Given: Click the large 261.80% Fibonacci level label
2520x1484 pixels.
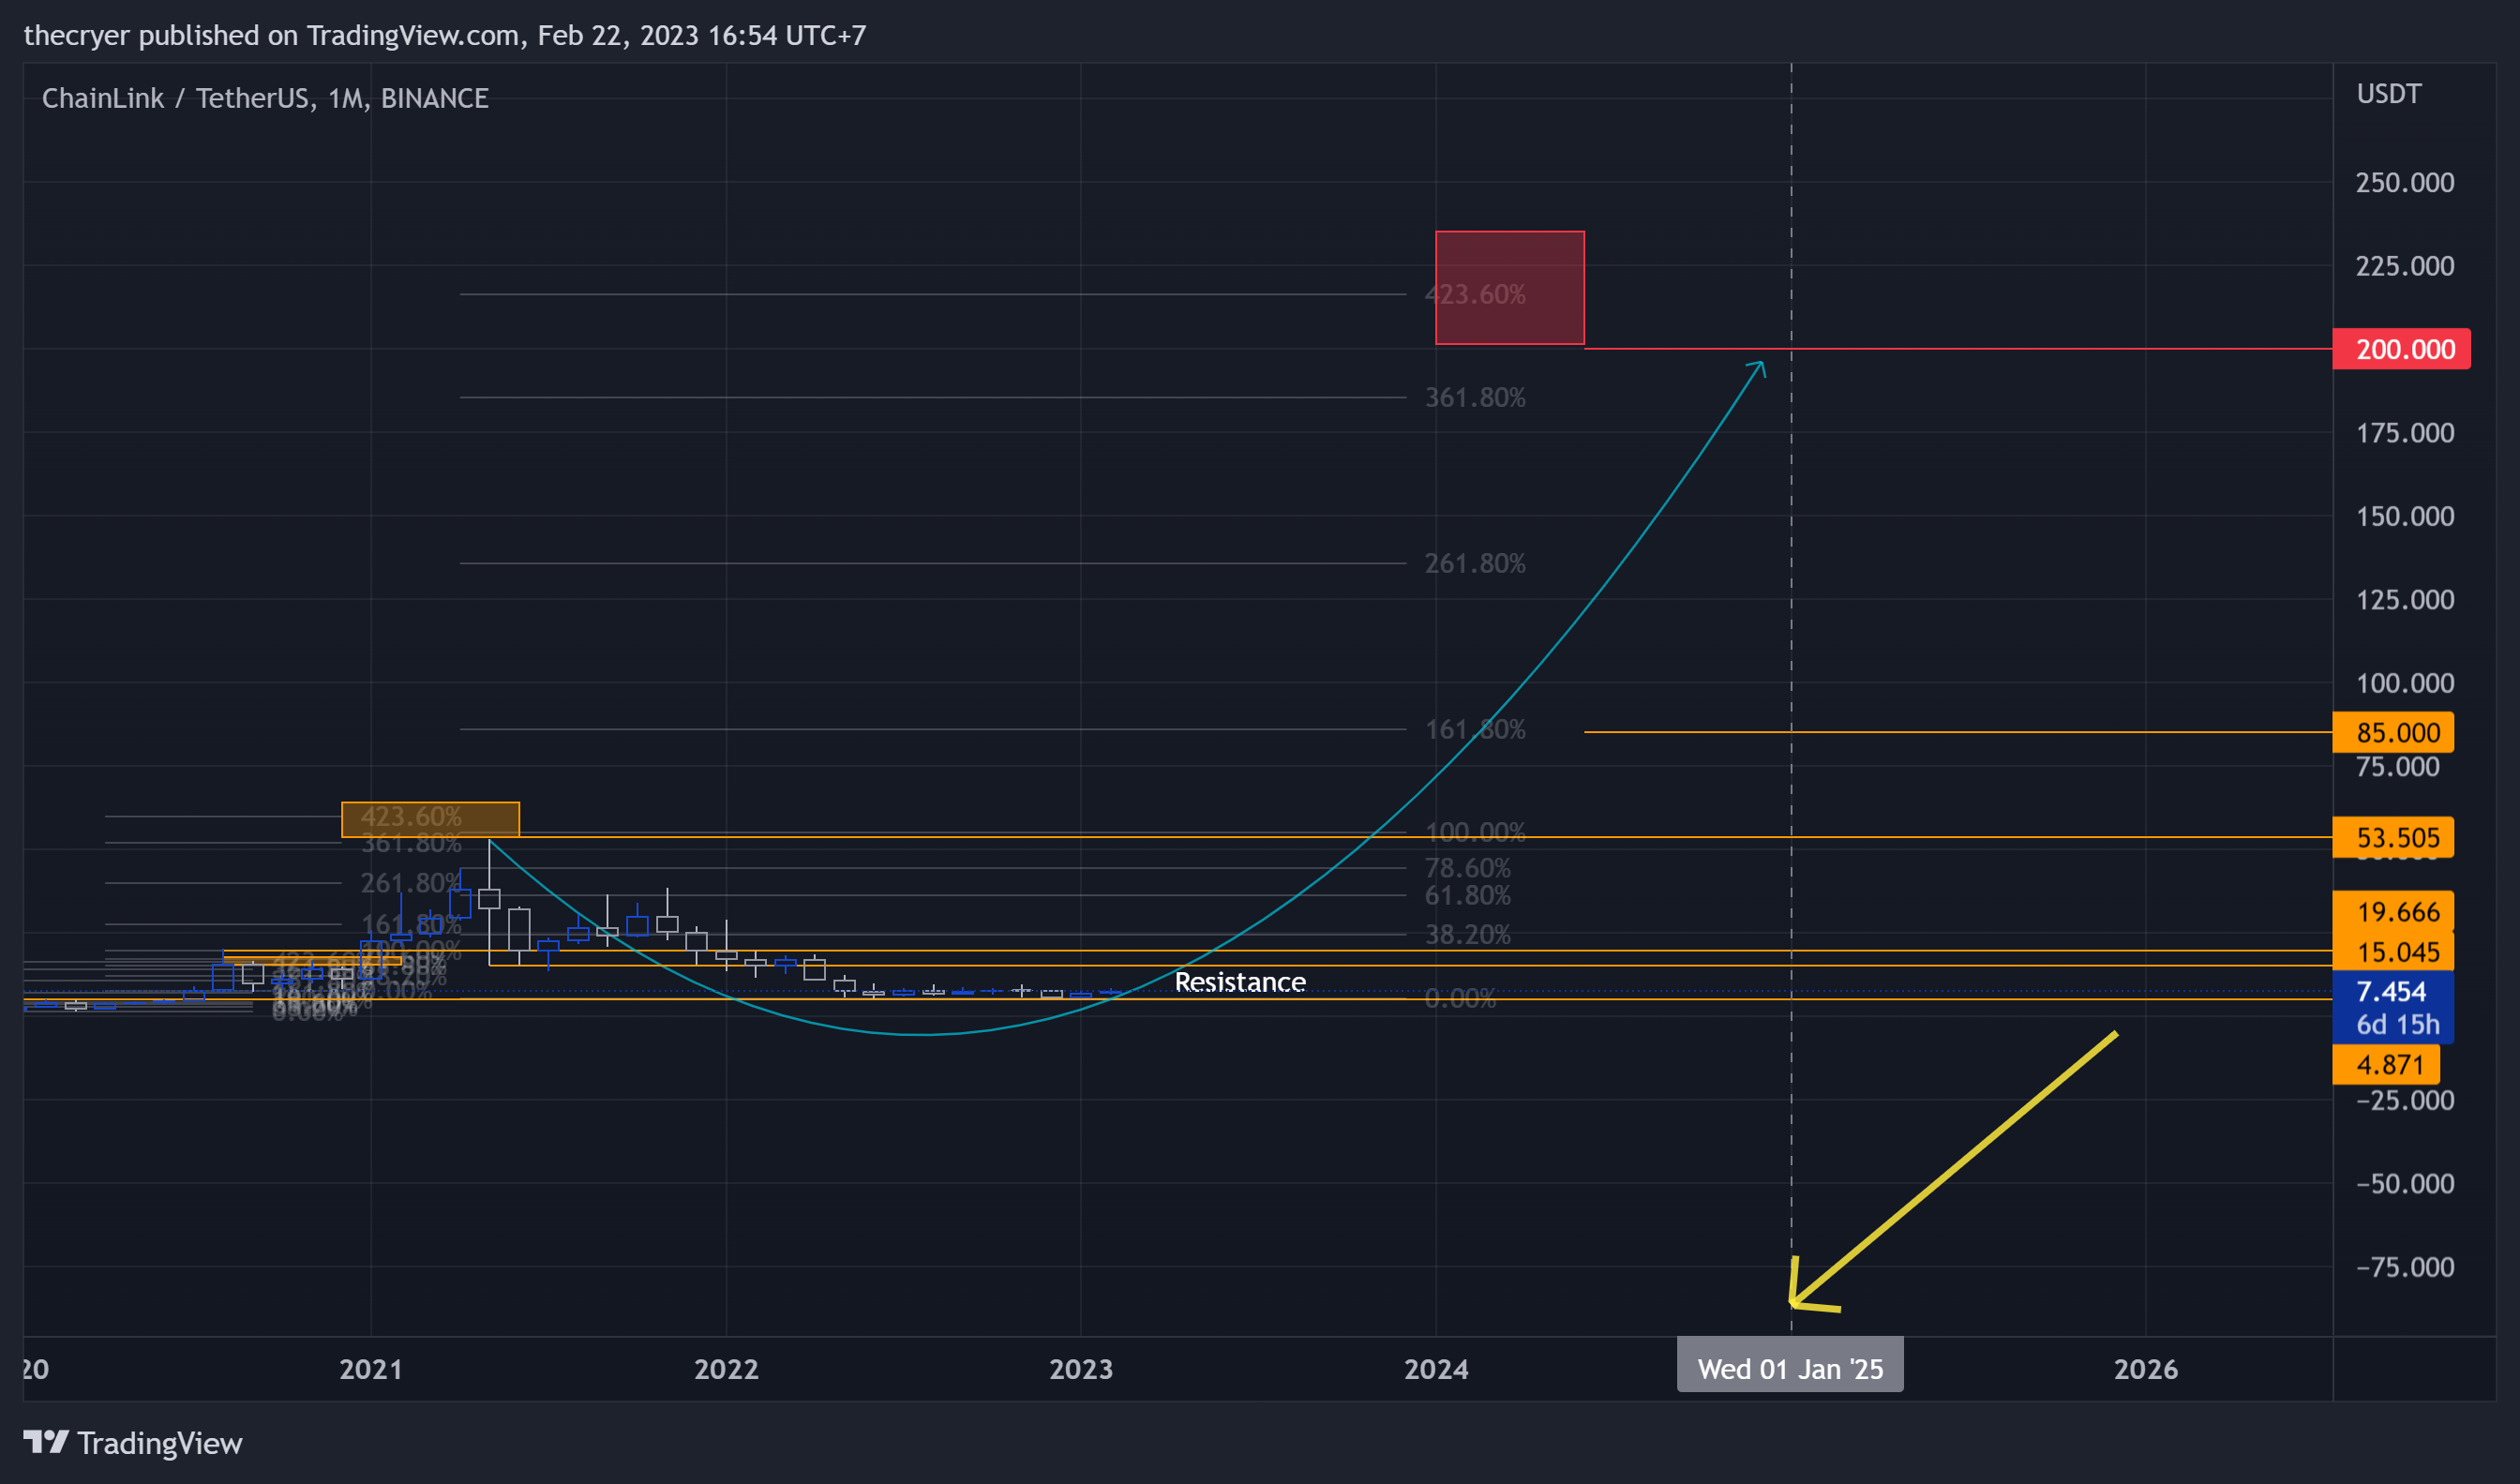Looking at the screenshot, I should (x=1475, y=563).
